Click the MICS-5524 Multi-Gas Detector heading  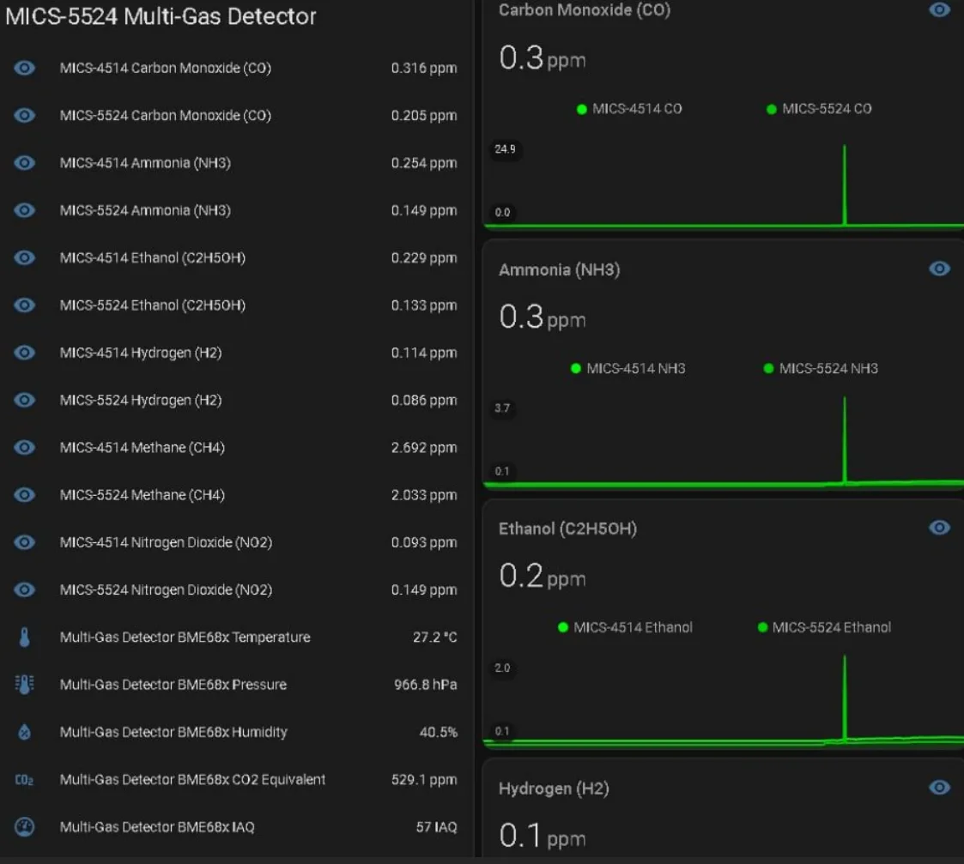point(161,16)
